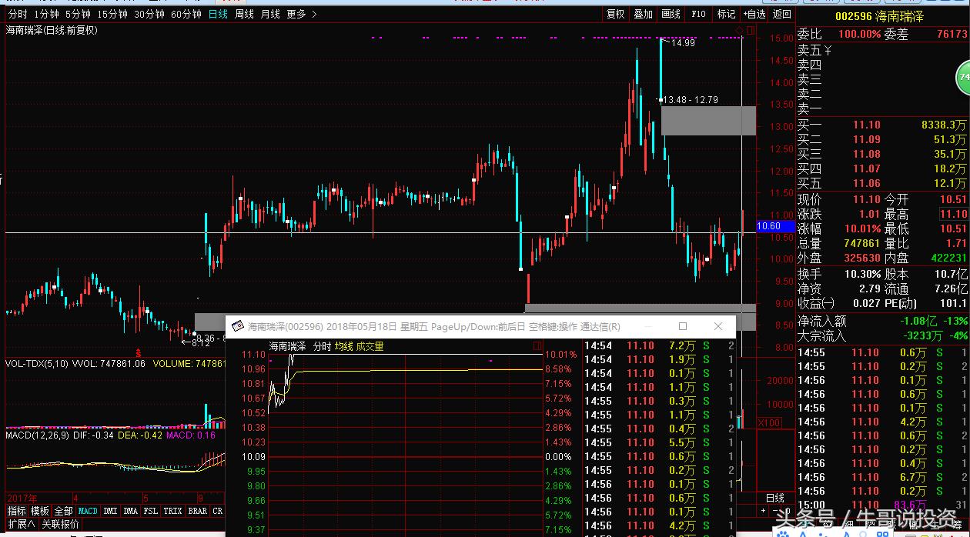Switch to 周线 weekly chart
Image resolution: width=970 pixels, height=537 pixels.
pyautogui.click(x=244, y=14)
